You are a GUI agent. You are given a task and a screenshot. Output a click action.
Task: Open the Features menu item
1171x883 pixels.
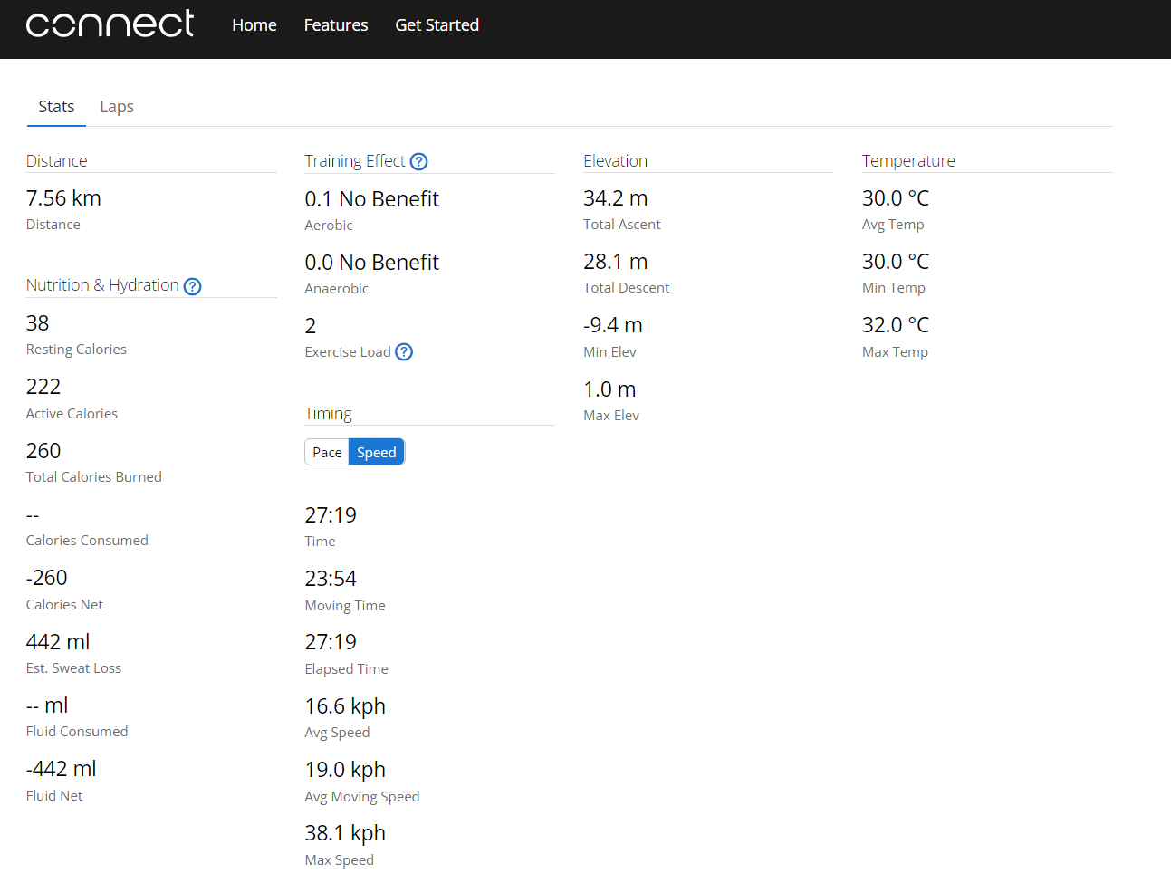coord(335,25)
